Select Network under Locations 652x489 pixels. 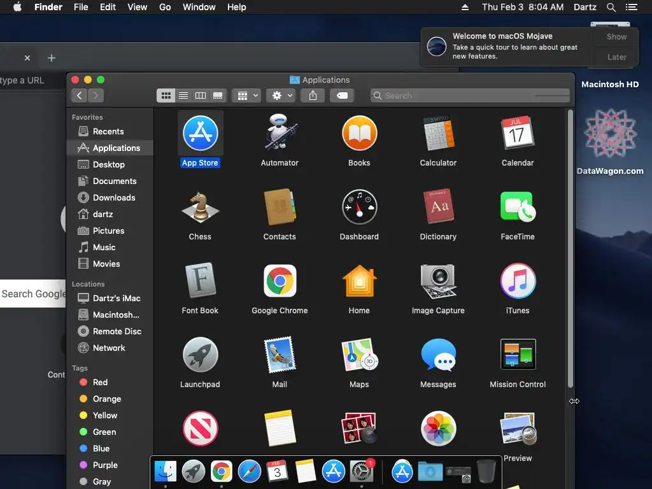click(x=110, y=348)
